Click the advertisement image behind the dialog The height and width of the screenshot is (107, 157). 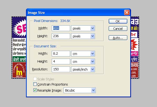19,48
